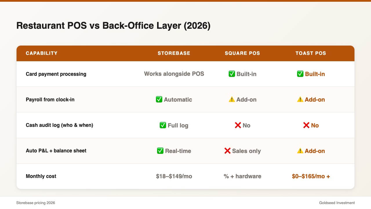Click the "Monthly cost" row label

coord(41,176)
